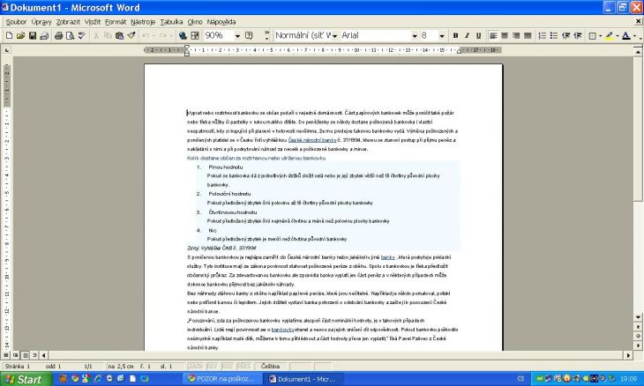Click the Cut scissors icon

pyautogui.click(x=96, y=35)
